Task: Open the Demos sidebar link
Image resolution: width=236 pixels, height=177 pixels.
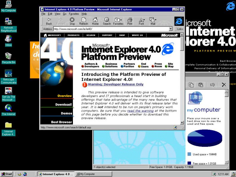Action: (x=66, y=113)
